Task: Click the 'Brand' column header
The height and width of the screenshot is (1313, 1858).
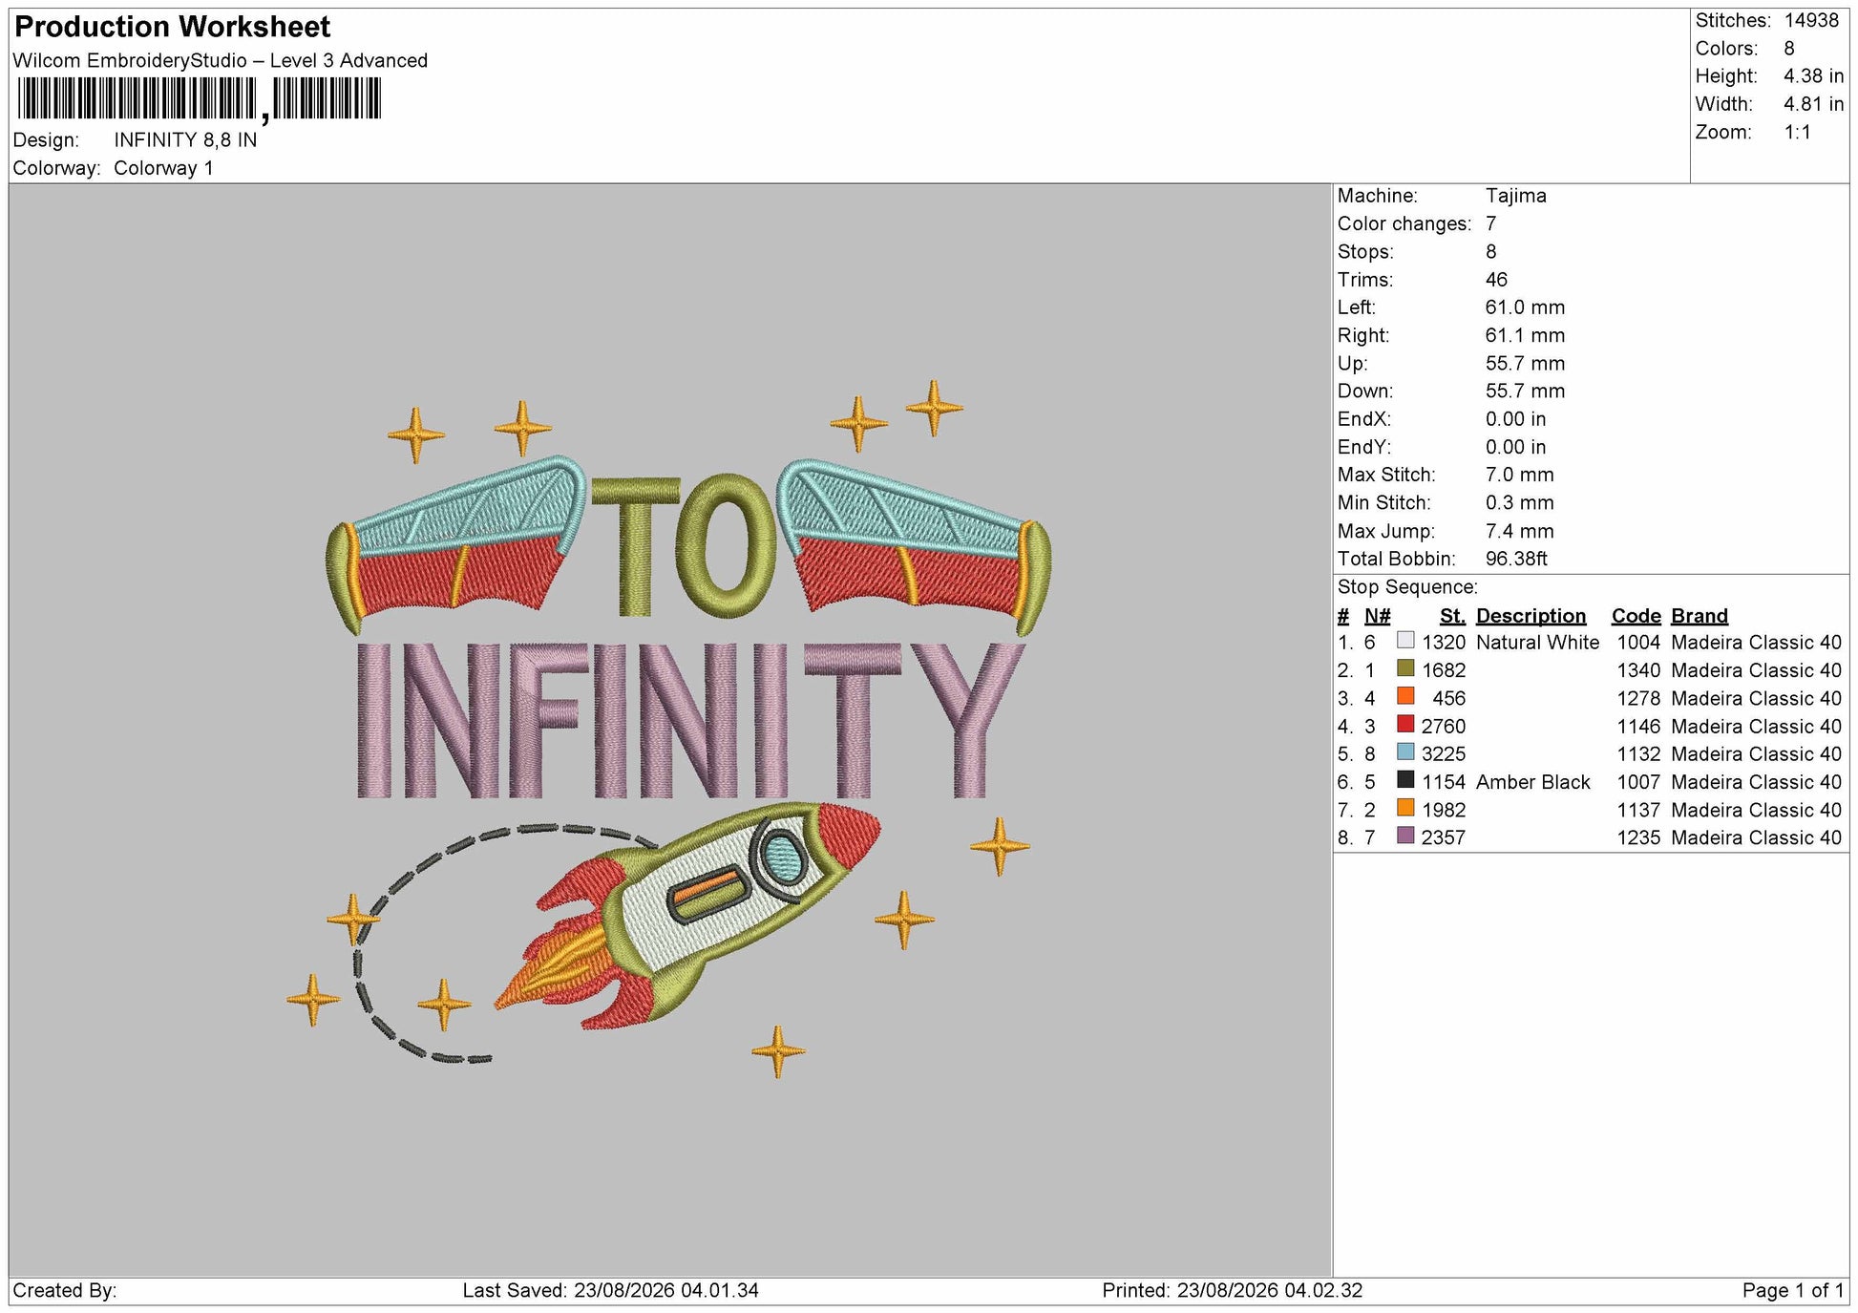Action: click(1699, 616)
